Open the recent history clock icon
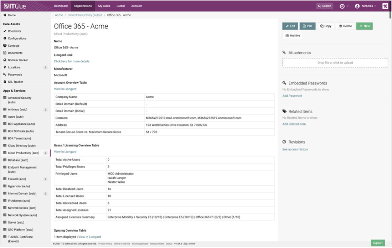392x248 pixels. pos(342,6)
